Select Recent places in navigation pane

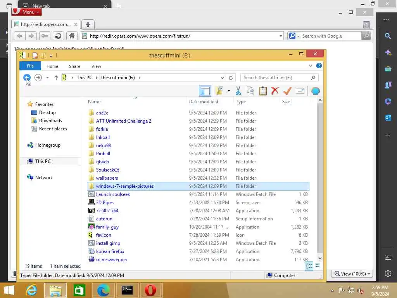[53, 129]
